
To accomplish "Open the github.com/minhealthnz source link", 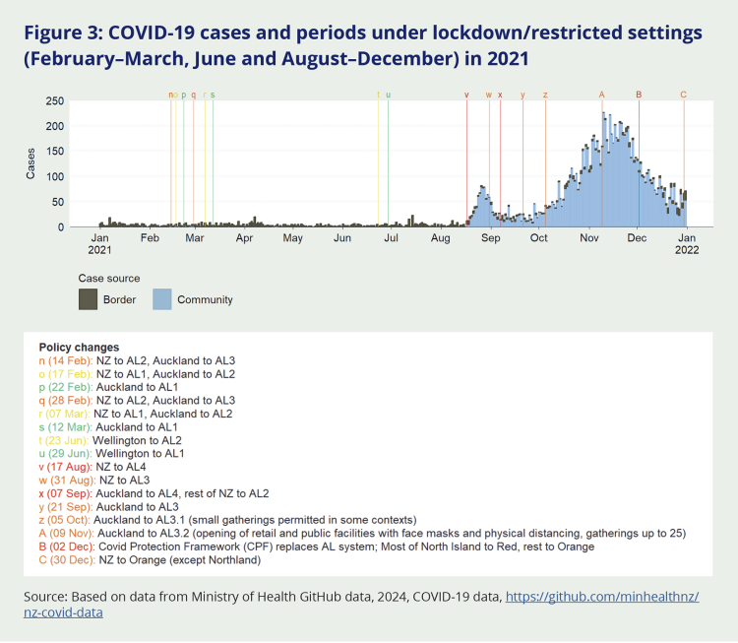I will click(x=602, y=597).
